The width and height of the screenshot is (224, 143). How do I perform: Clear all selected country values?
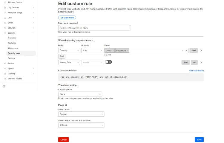click(182, 51)
